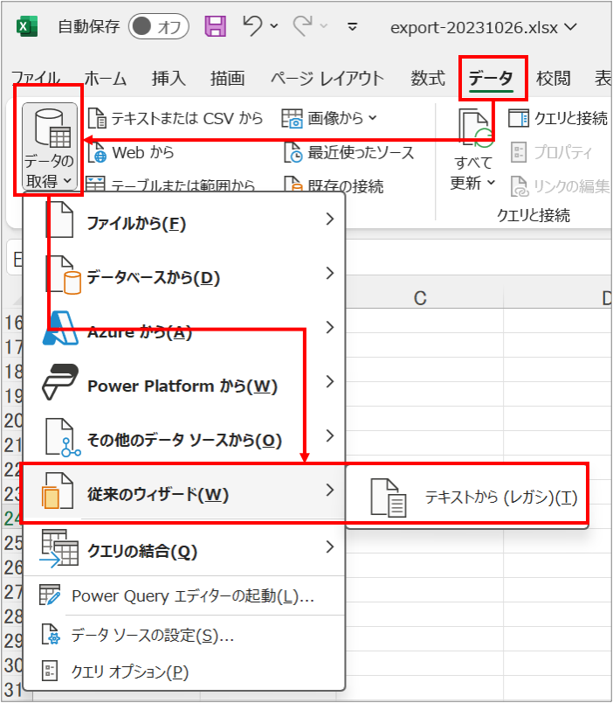Screen dimensions: 613x703
Task: Expand the 画像から dropdown arrow
Action: 373,118
